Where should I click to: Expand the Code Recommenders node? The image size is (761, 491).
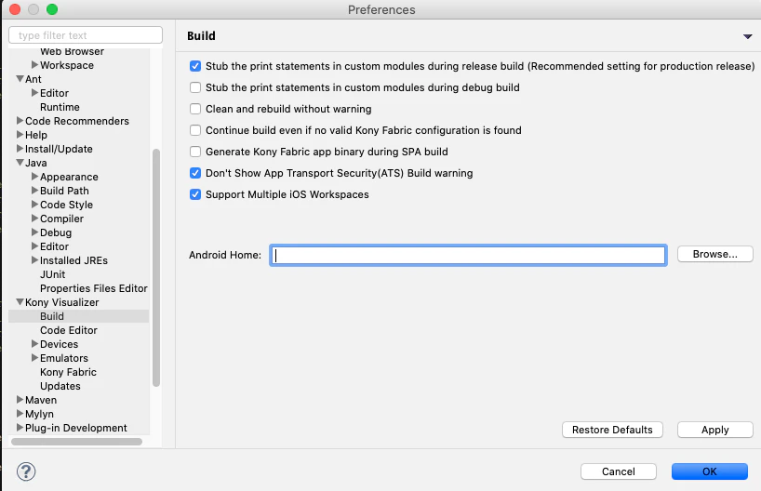pyautogui.click(x=20, y=120)
